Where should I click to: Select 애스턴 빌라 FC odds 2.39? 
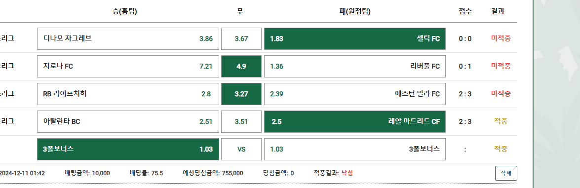355,94
